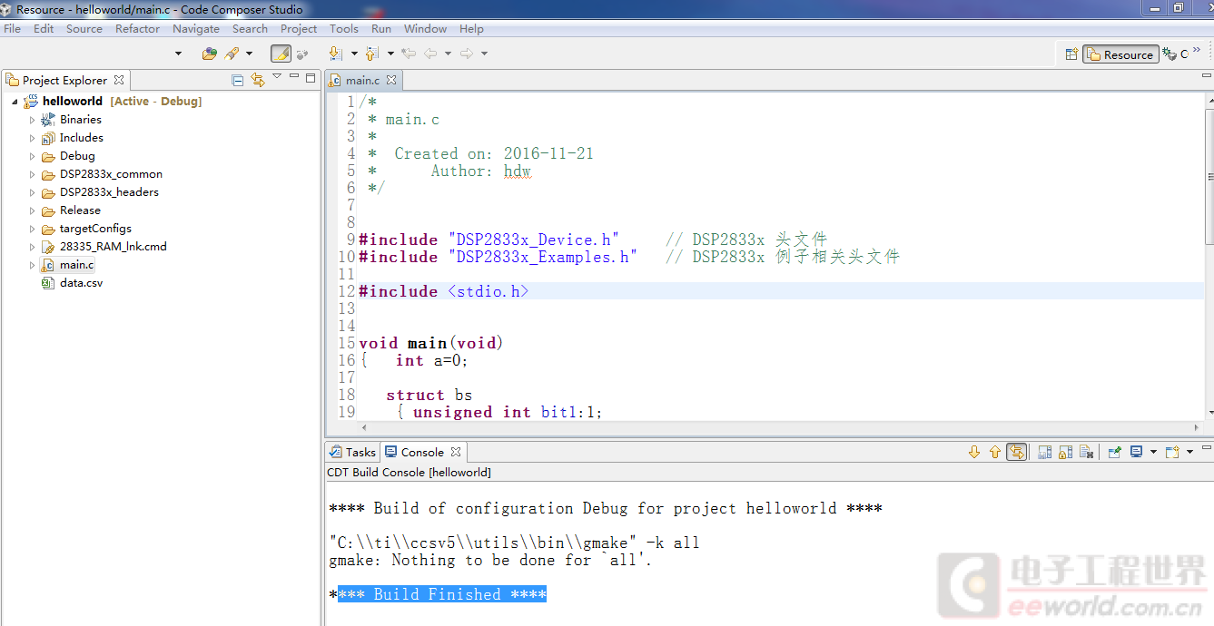Expand the Release folder node

[32, 210]
